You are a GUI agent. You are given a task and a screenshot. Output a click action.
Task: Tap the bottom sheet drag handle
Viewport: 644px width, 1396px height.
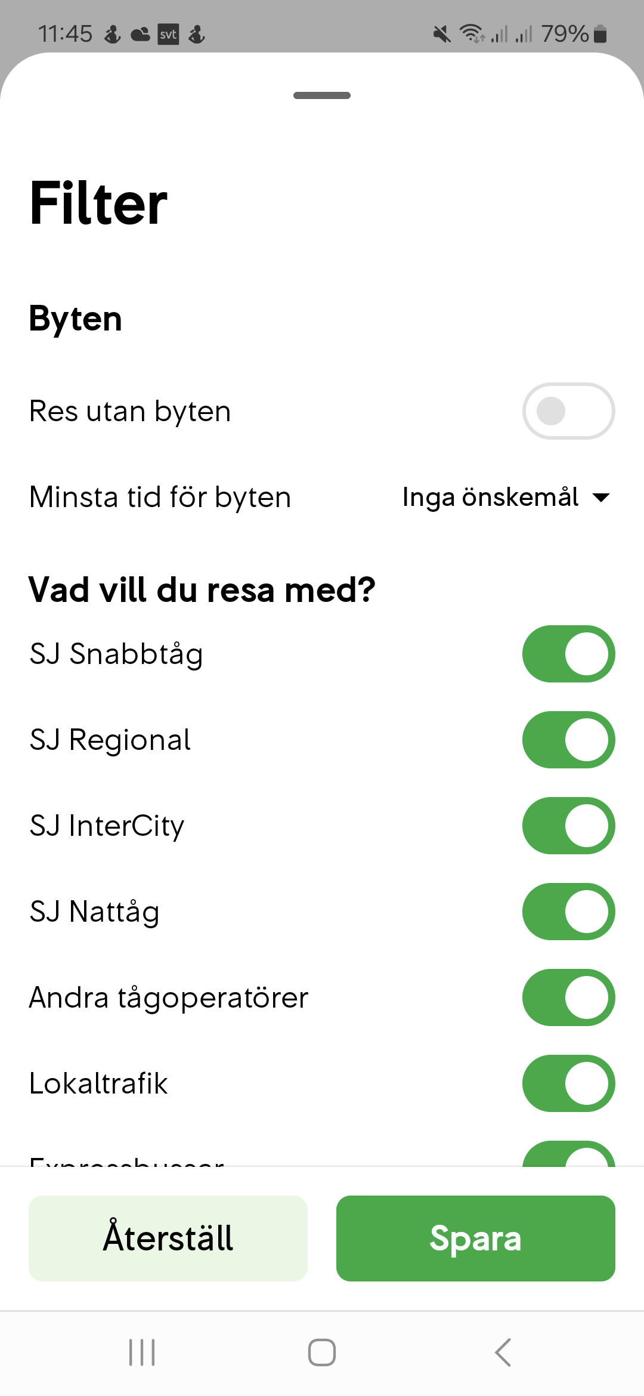322,95
